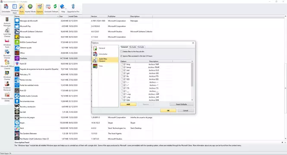This screenshot has width=287, height=155.
Task: Open Autorun Manager in the sidebar
Action: point(7,22)
